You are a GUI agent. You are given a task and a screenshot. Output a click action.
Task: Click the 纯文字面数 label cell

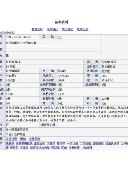tap(48, 89)
